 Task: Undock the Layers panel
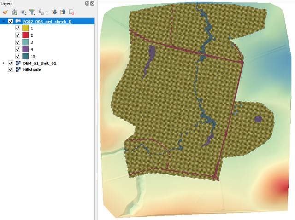pos(87,3)
